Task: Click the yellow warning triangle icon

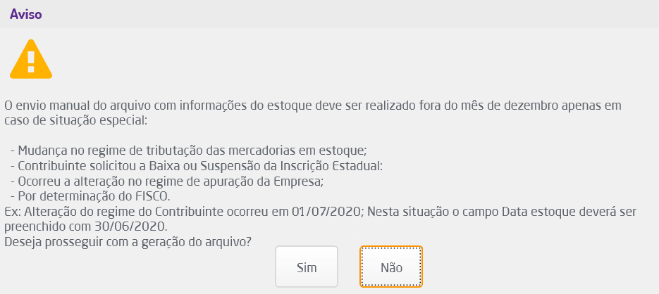Action: pyautogui.click(x=30, y=61)
